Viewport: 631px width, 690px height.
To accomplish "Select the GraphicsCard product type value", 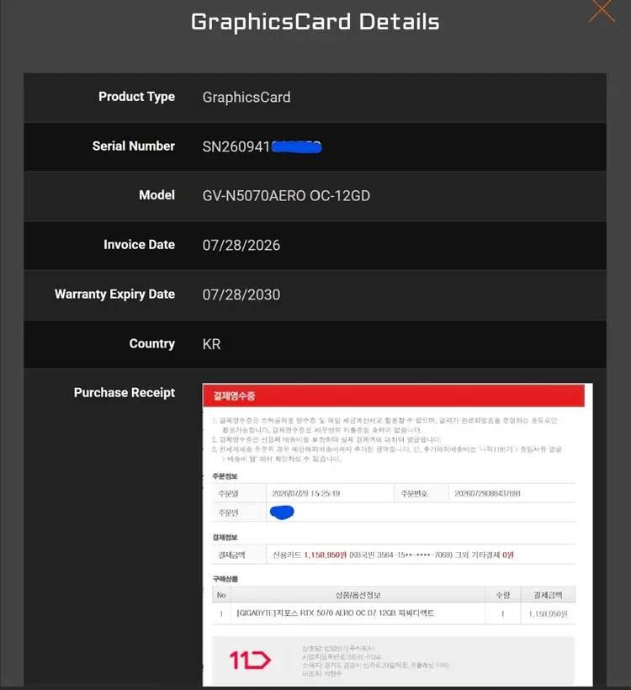I will (246, 98).
